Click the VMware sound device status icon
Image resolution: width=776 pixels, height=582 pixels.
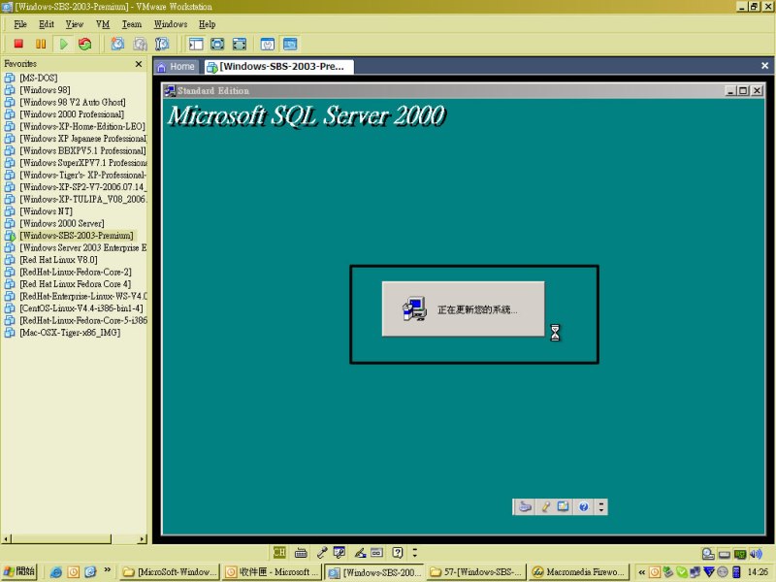(x=756, y=554)
